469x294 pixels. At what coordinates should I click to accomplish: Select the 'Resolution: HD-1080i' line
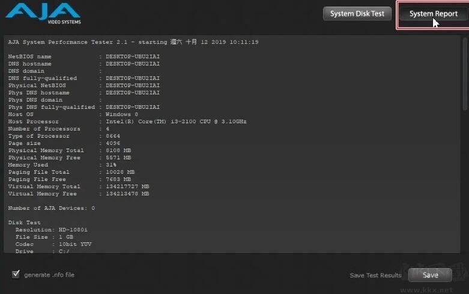tap(52, 230)
